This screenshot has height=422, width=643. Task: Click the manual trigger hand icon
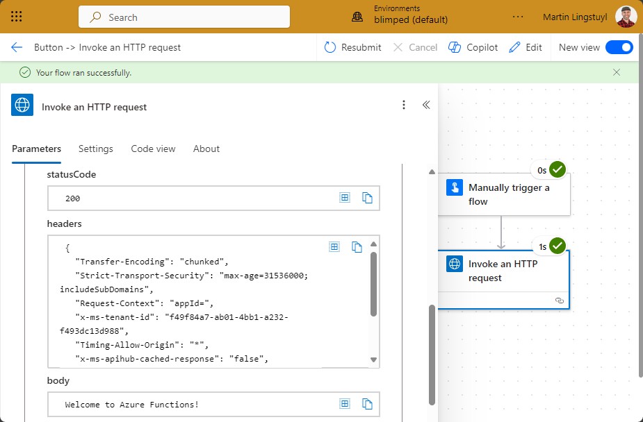[x=455, y=187]
